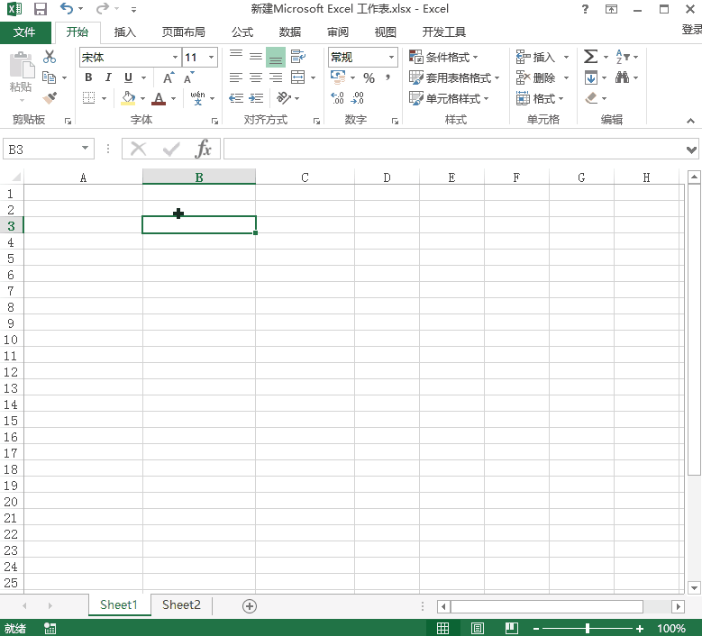Image resolution: width=702 pixels, height=636 pixels.
Task: Decrease decimal places
Action: pos(357,97)
